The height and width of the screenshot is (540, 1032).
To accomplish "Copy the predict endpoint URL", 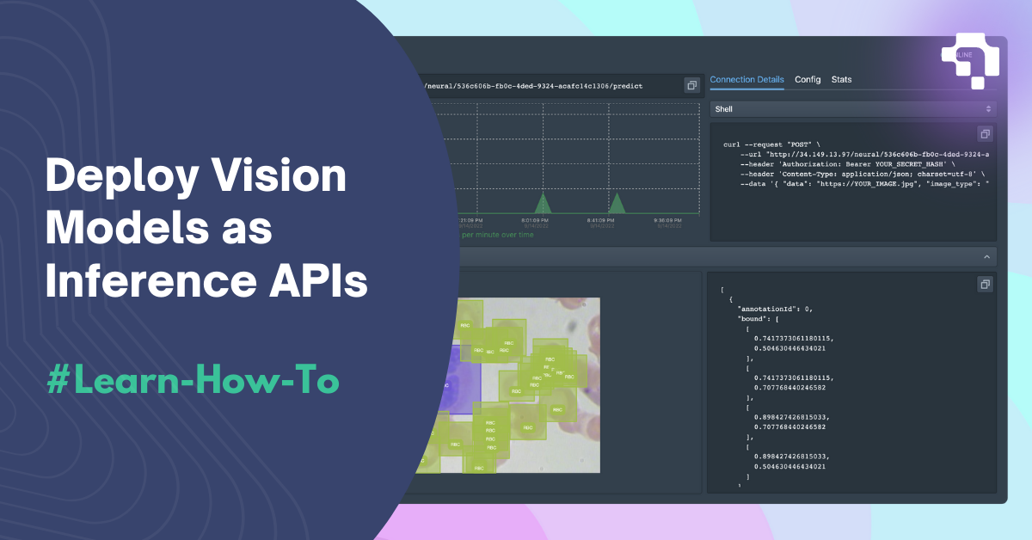I will point(691,85).
